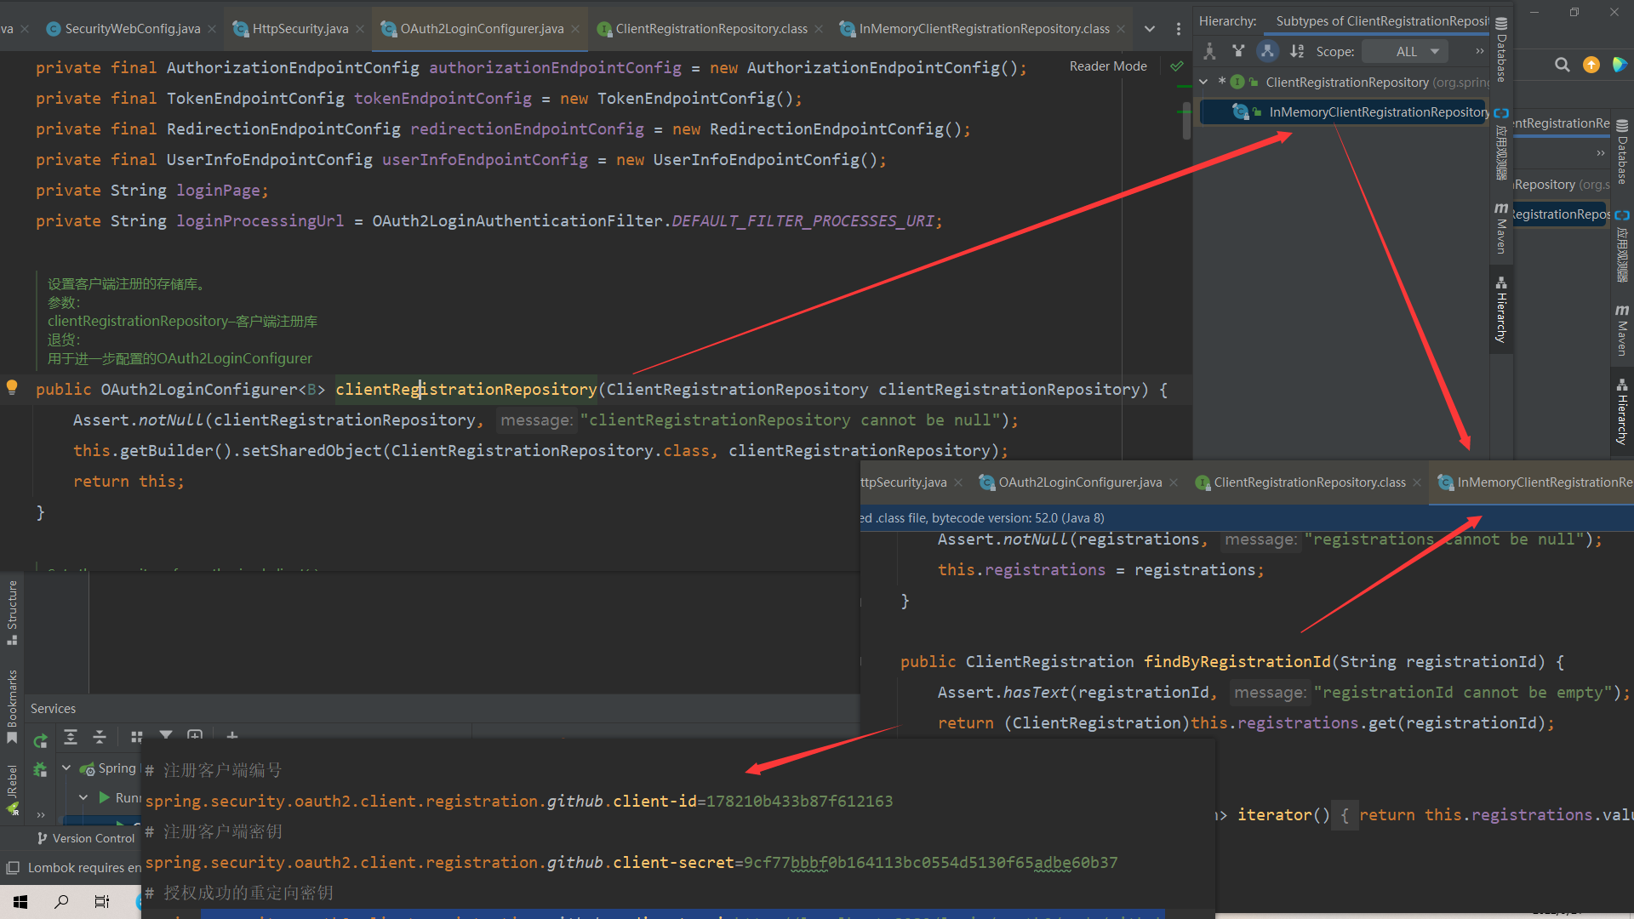1634x919 pixels.
Task: Click the github client-id value 178210b433b87f612163
Action: [x=799, y=802]
